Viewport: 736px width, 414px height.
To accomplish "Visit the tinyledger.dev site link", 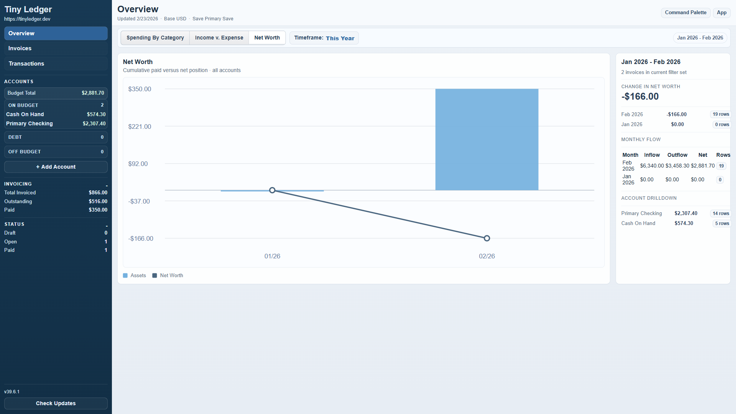I will [x=27, y=18].
